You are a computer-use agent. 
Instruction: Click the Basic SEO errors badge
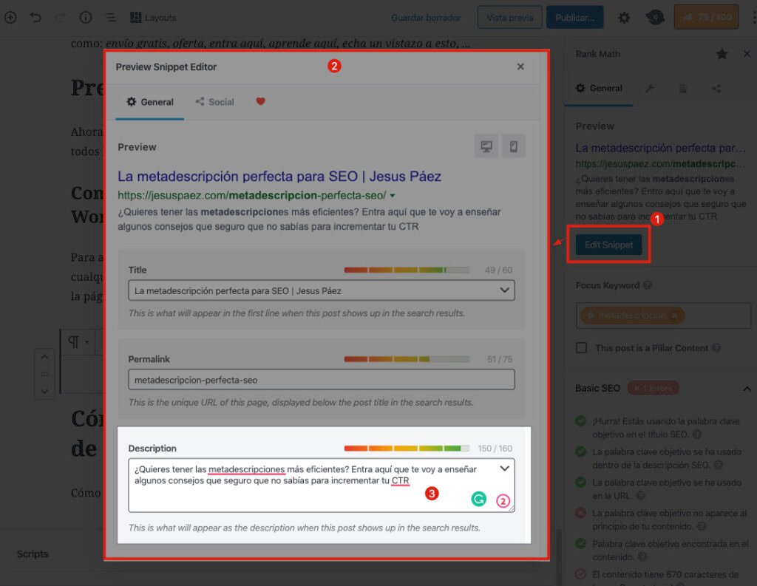tap(653, 388)
